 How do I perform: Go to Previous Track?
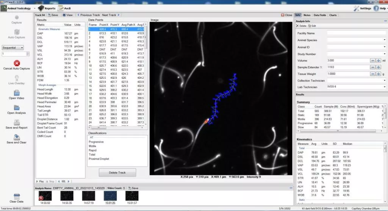click(89, 15)
